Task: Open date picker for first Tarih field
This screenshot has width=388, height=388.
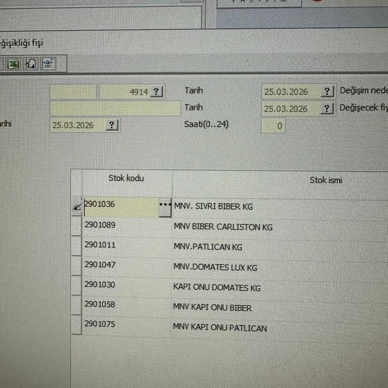Action: pos(327,91)
